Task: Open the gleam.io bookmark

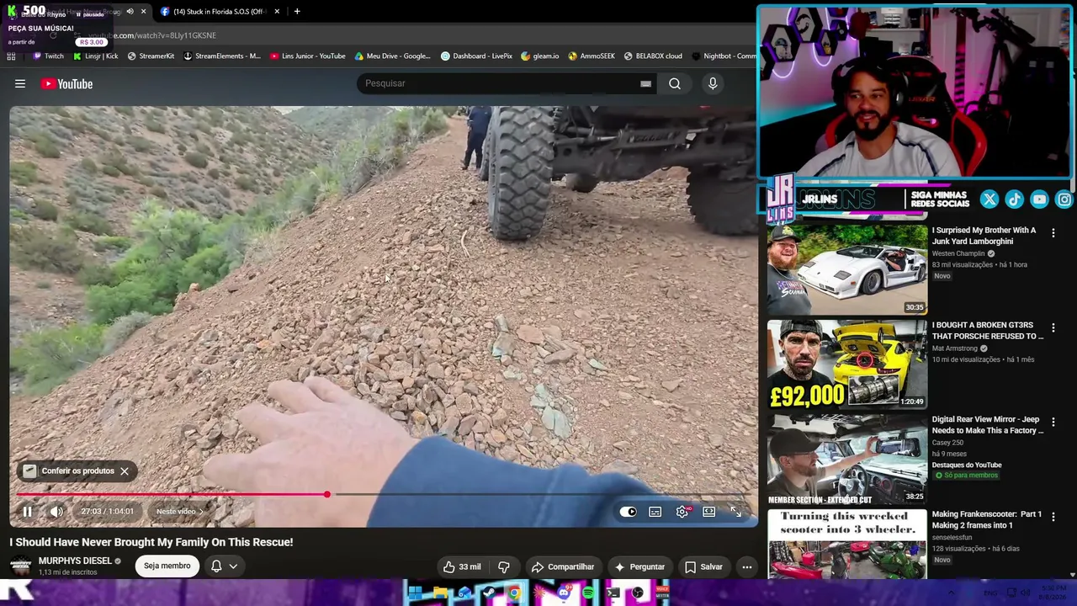Action: click(x=539, y=56)
